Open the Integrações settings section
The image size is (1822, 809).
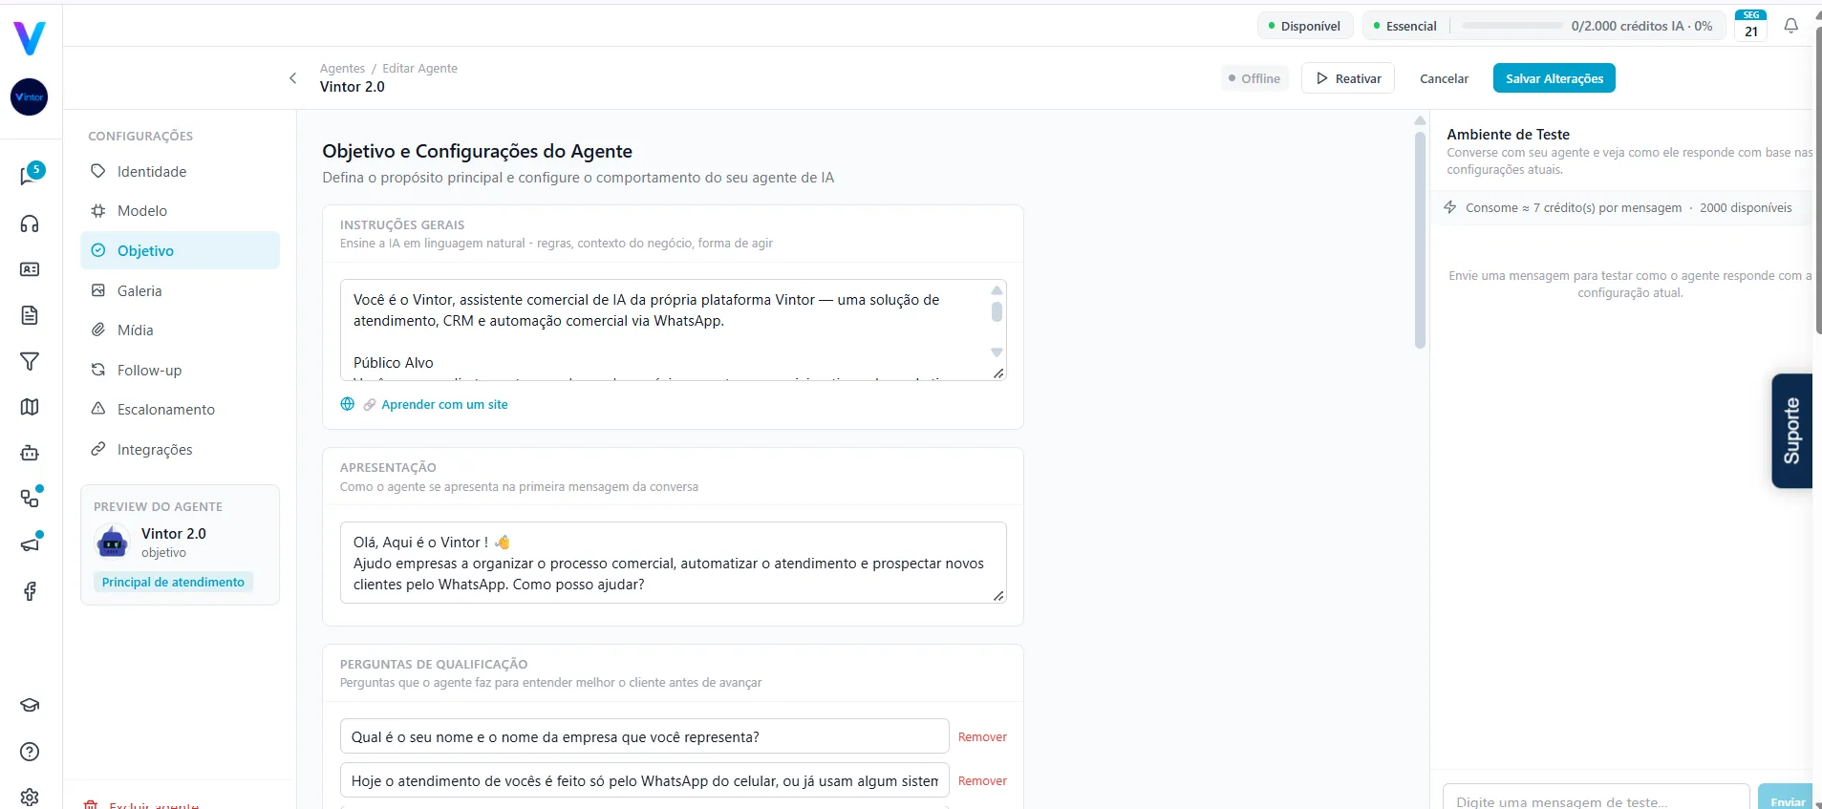point(180,450)
